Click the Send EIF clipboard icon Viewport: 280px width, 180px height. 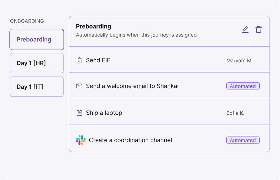[79, 60]
